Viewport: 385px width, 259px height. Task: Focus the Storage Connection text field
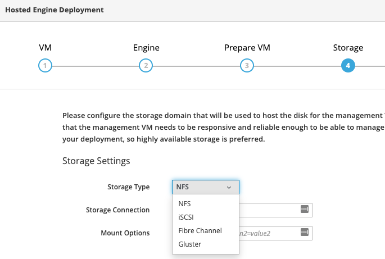[x=270, y=210]
